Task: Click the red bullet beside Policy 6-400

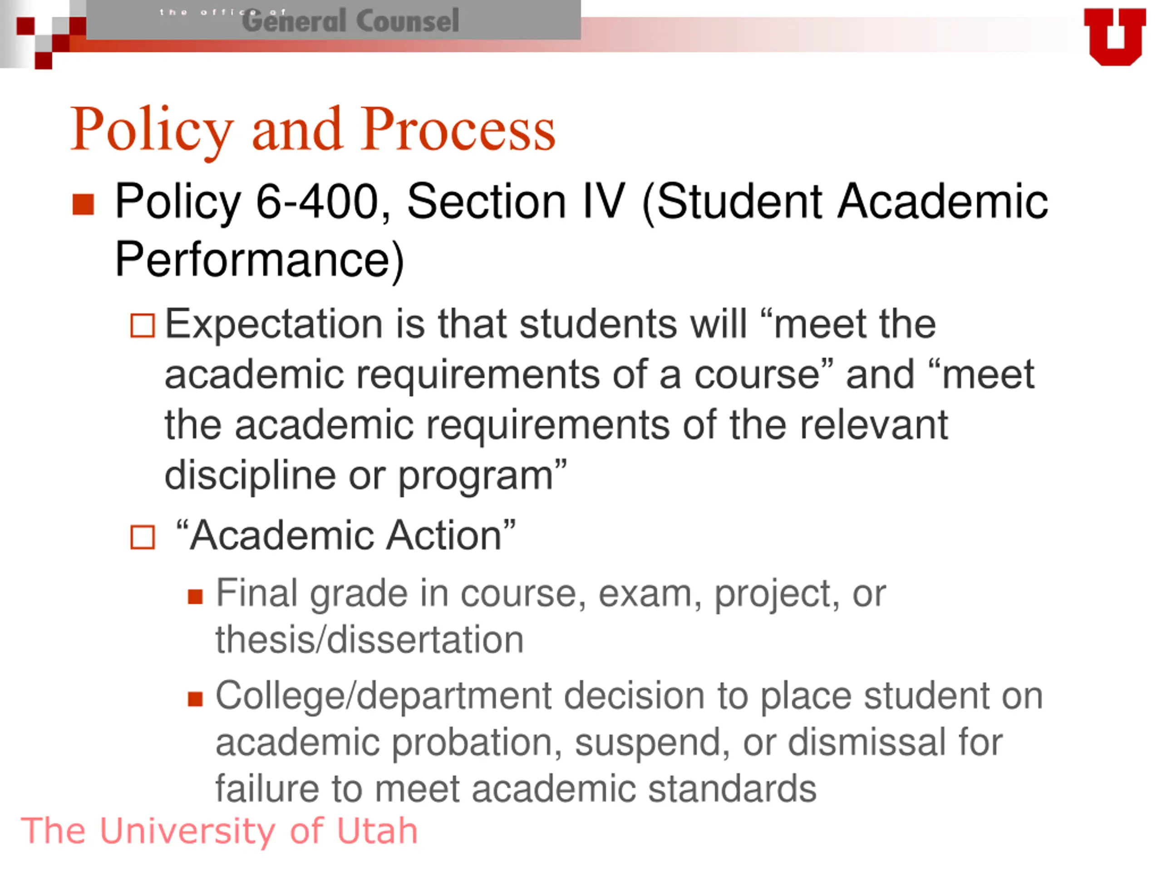Action: click(83, 204)
